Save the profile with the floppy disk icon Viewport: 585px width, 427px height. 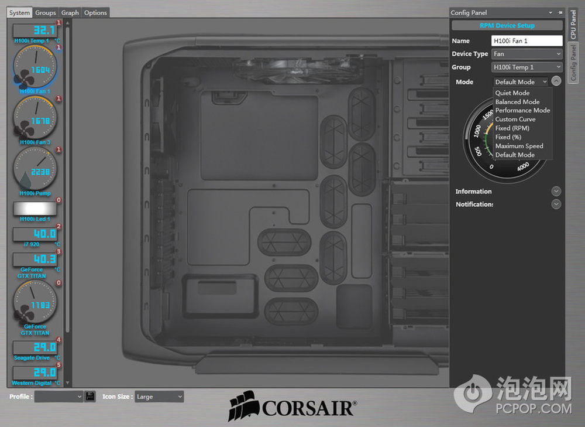(x=90, y=397)
